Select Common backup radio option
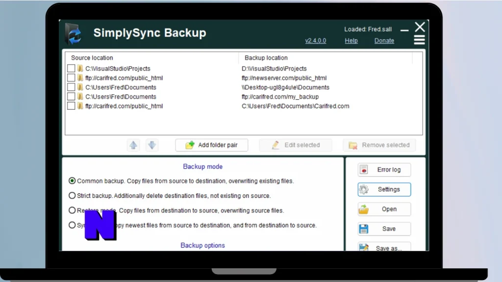 72,181
